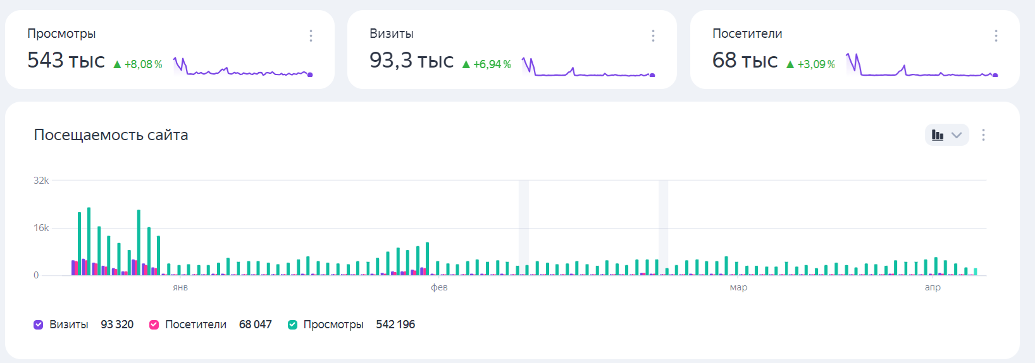Click the 16k axis label
Viewport: 1035px width, 363px height.
point(41,228)
